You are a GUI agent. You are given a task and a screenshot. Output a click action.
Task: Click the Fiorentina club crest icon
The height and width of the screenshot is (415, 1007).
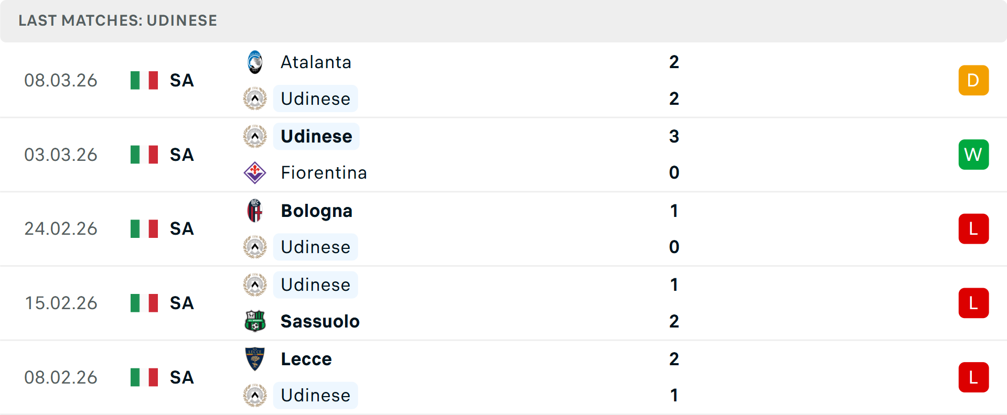point(255,173)
